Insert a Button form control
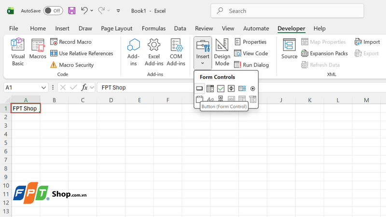Viewport: 386px width, 217px height. tap(199, 88)
